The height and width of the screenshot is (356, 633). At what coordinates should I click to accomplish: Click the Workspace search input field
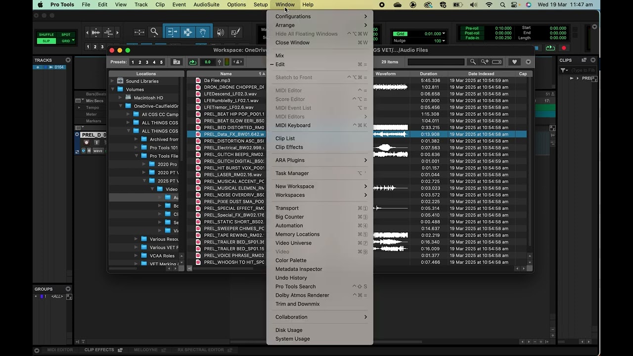[436, 62]
